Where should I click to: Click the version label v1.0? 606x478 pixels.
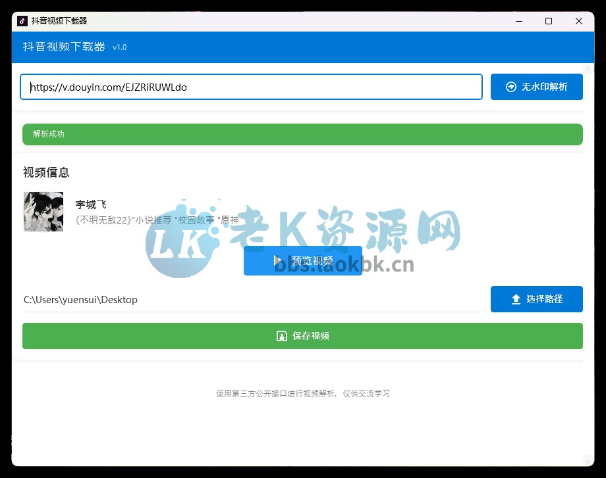pos(119,47)
